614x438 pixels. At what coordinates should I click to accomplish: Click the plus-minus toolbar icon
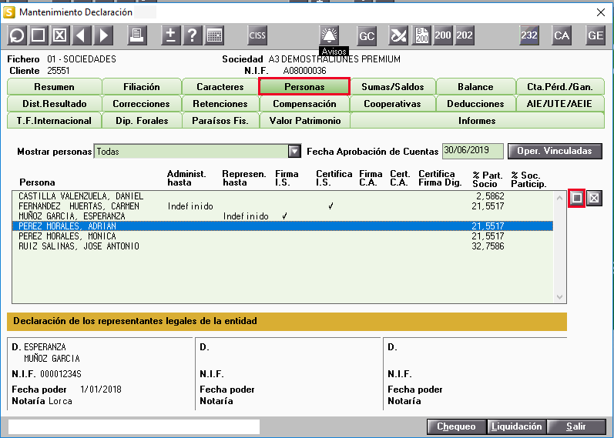click(171, 35)
